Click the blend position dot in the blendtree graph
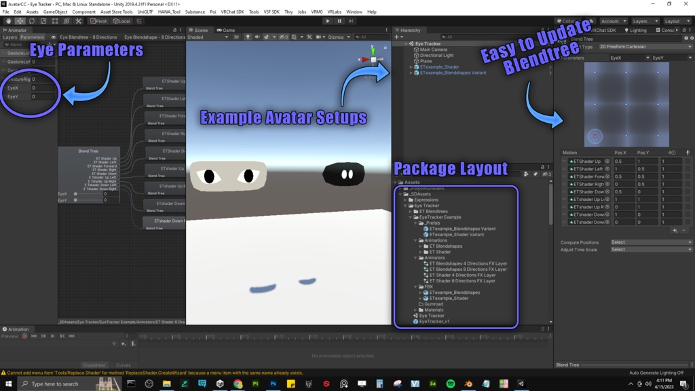The height and width of the screenshot is (391, 695). 596,135
